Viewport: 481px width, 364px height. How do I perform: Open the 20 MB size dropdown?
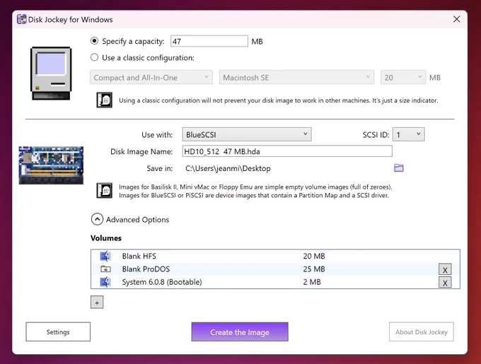(x=403, y=78)
